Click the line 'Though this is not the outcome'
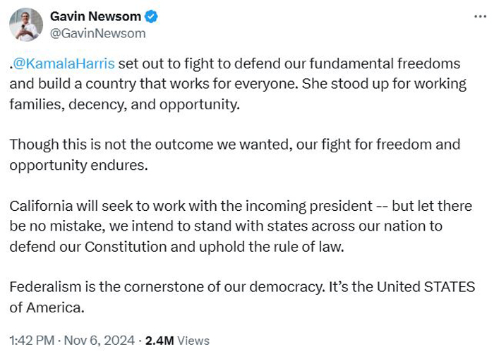This screenshot has height=354, width=494. pos(235,145)
